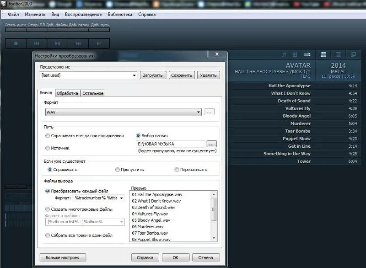Click the Откр. ПЛ toolbar button
366x268 pixels.
[x=37, y=27]
